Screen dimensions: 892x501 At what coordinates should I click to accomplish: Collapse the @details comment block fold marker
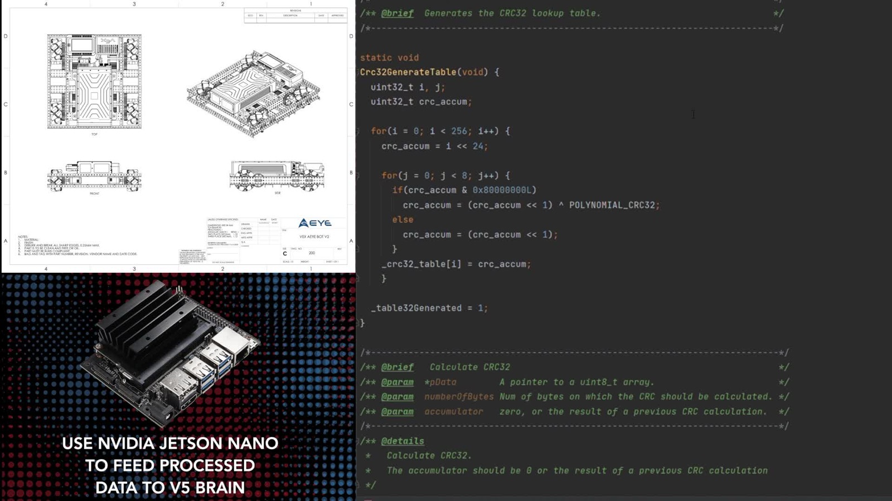point(358,441)
